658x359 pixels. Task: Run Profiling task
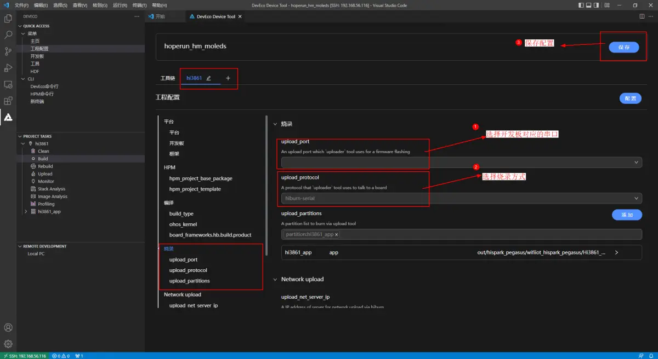[x=46, y=204]
